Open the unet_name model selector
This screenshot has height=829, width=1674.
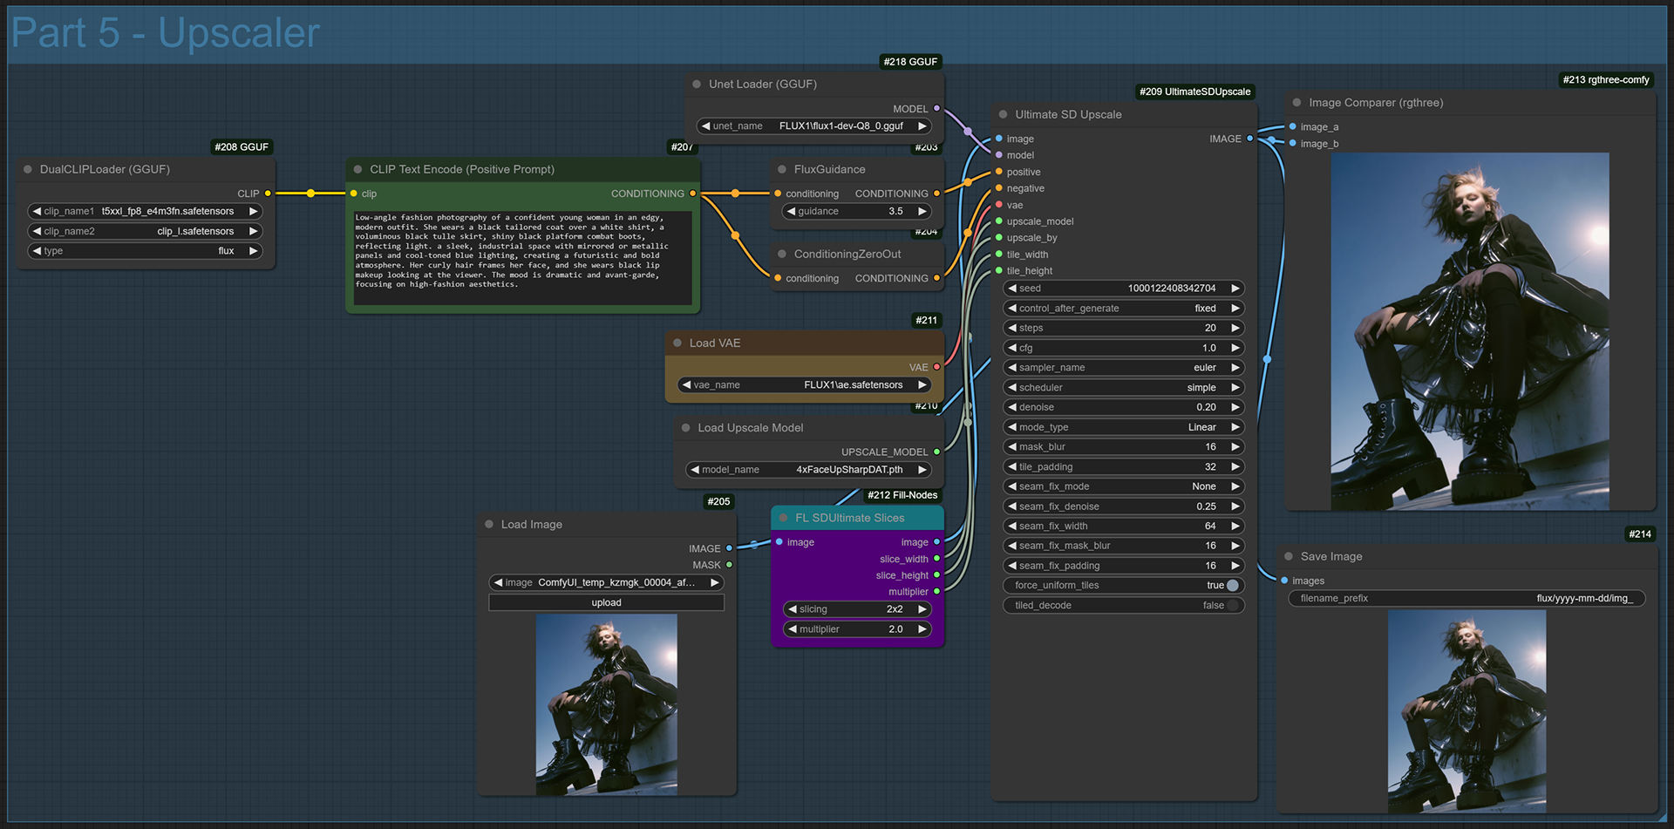pos(814,126)
